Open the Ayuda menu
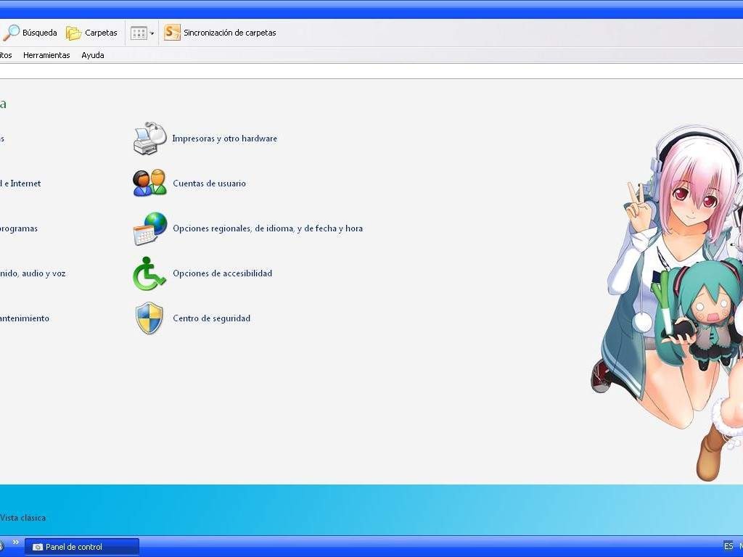Screen dimensions: 743x557 92,55
